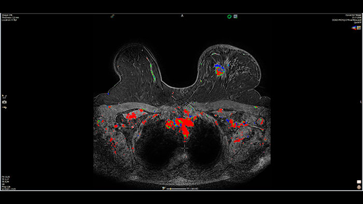363x204 pixels.
Task: Click the orange diagonal overlay icon top right
Action: tap(359, 28)
